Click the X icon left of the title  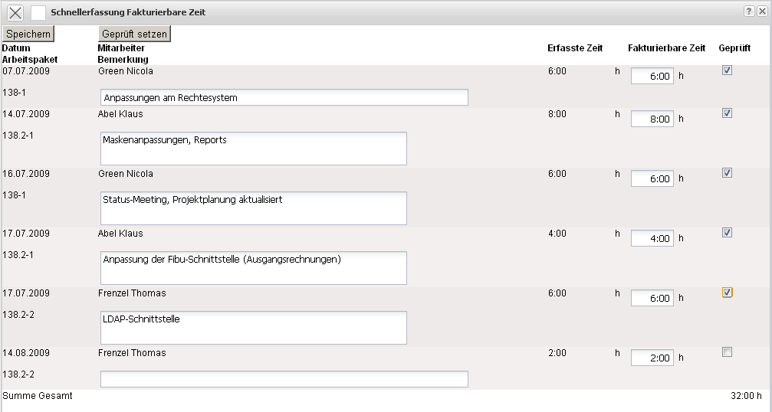(15, 13)
